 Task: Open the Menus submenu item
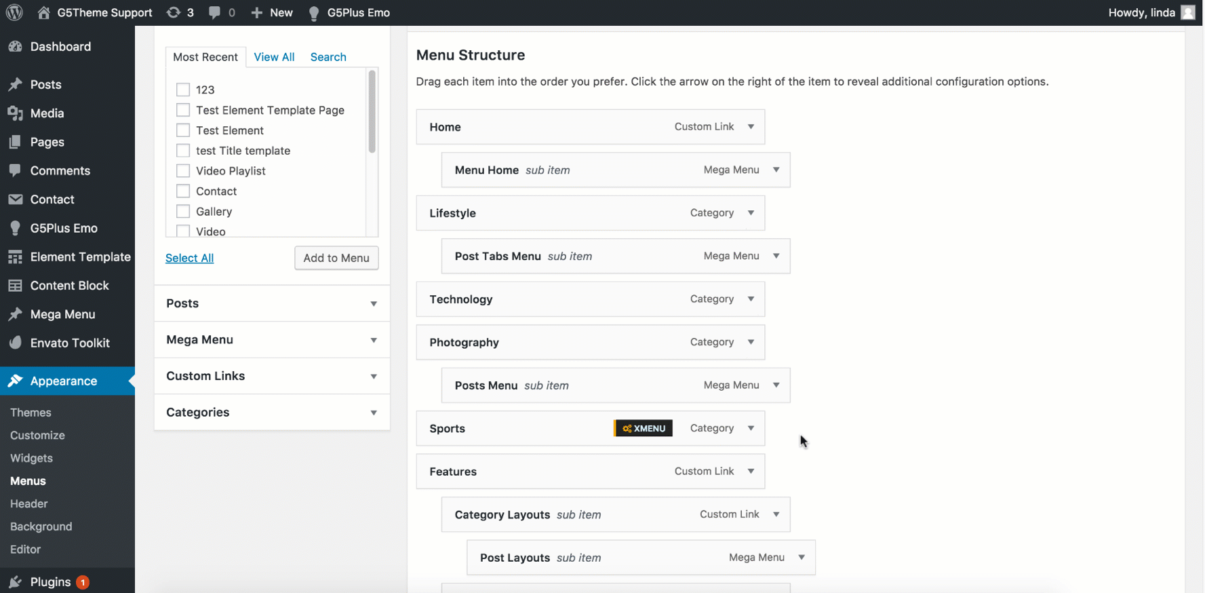tap(28, 481)
